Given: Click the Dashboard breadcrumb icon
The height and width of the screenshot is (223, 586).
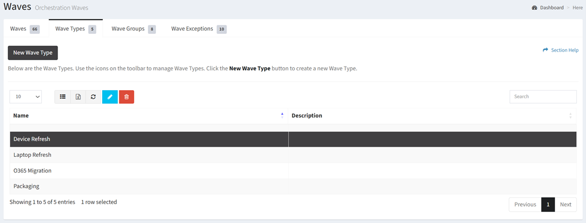Looking at the screenshot, I should (x=534, y=8).
